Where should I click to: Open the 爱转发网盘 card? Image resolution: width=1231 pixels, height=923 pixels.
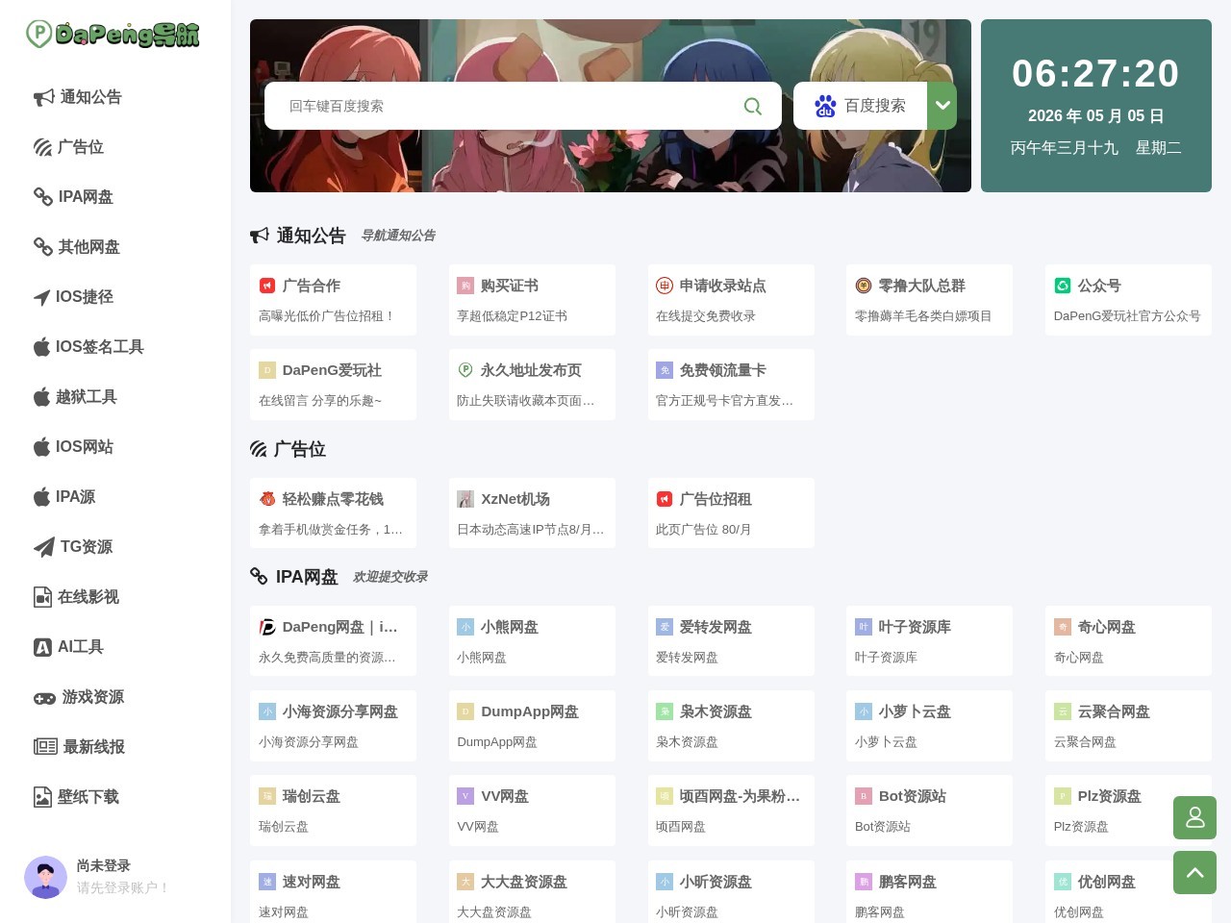point(731,641)
